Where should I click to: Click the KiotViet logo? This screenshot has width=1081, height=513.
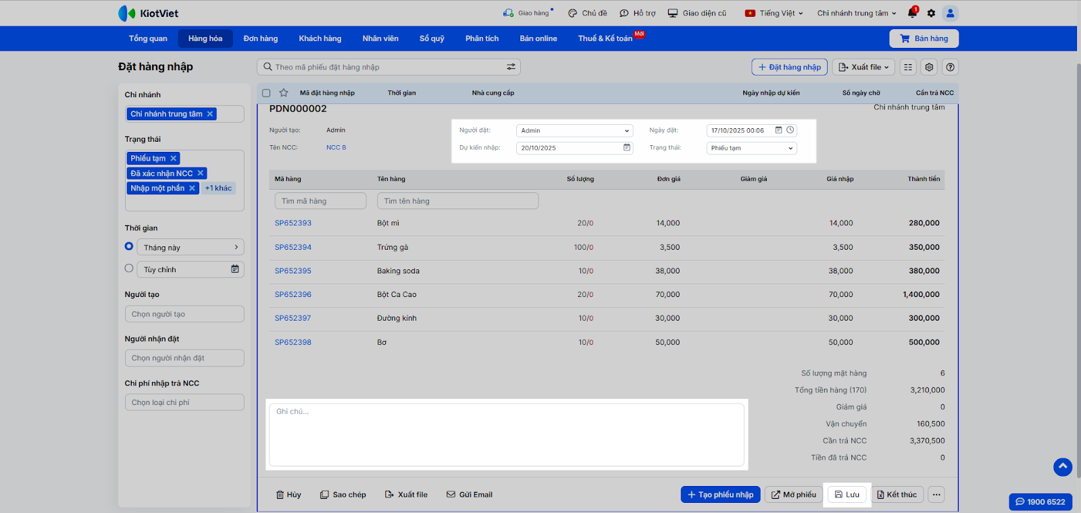click(x=148, y=13)
